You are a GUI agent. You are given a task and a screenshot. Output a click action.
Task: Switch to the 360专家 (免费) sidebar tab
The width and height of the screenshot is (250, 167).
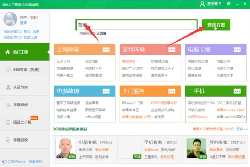click(x=25, y=69)
